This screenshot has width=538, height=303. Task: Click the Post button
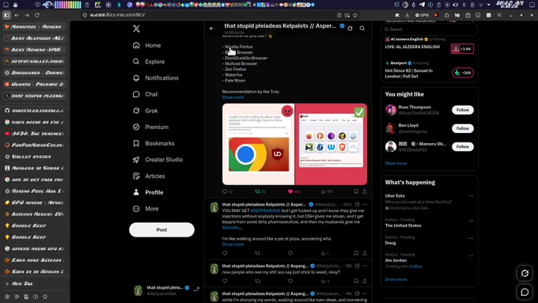point(161,229)
